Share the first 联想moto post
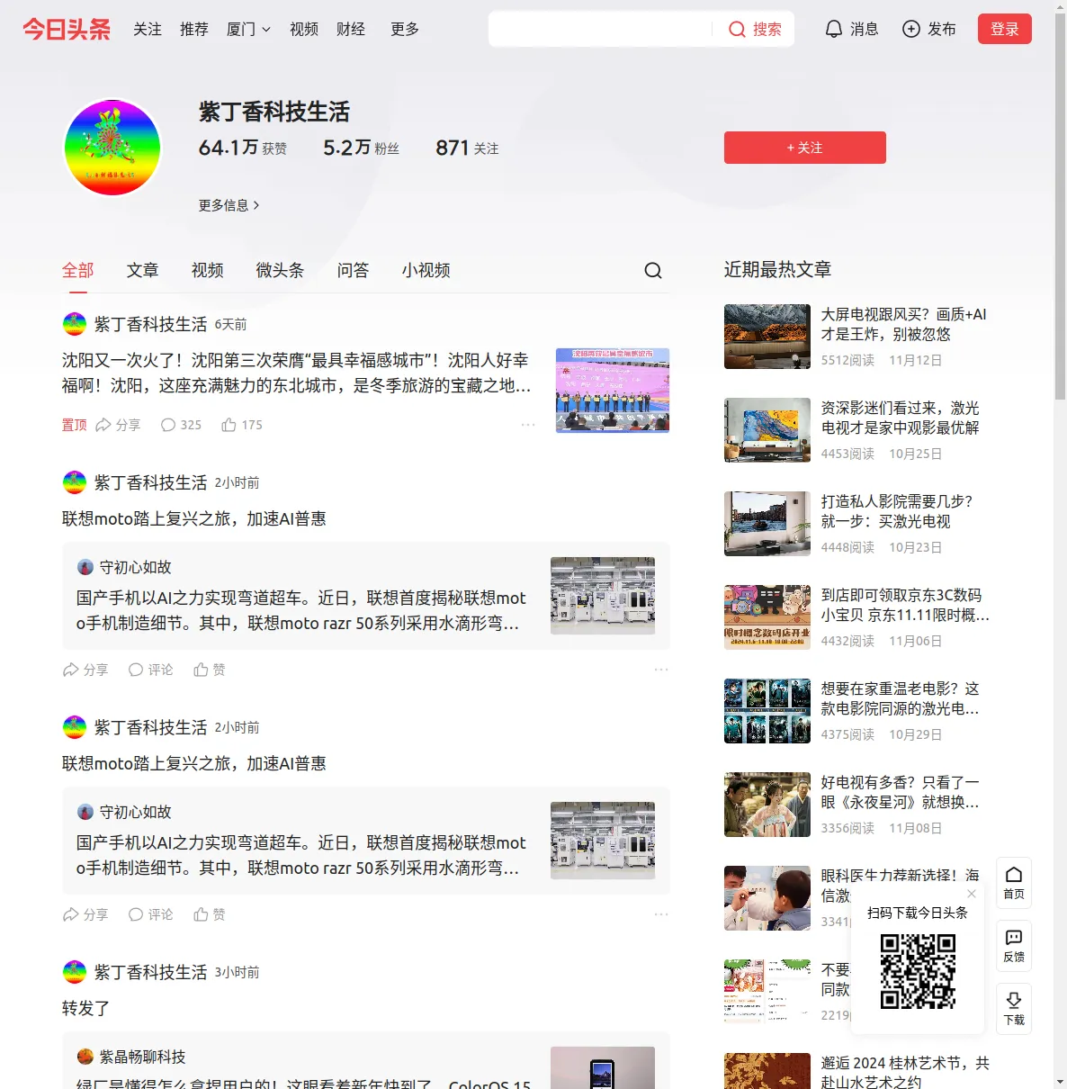Screen dimensions: 1067x1089 point(85,670)
